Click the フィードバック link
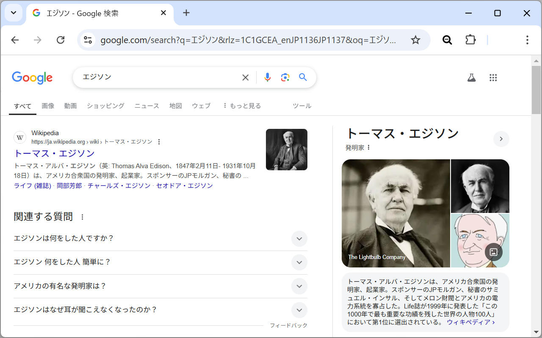This screenshot has height=338, width=542. [288, 325]
